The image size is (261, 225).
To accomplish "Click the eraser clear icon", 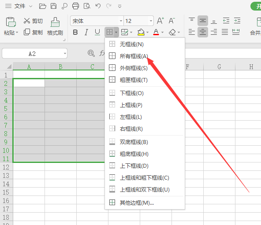I will tap(172, 32).
